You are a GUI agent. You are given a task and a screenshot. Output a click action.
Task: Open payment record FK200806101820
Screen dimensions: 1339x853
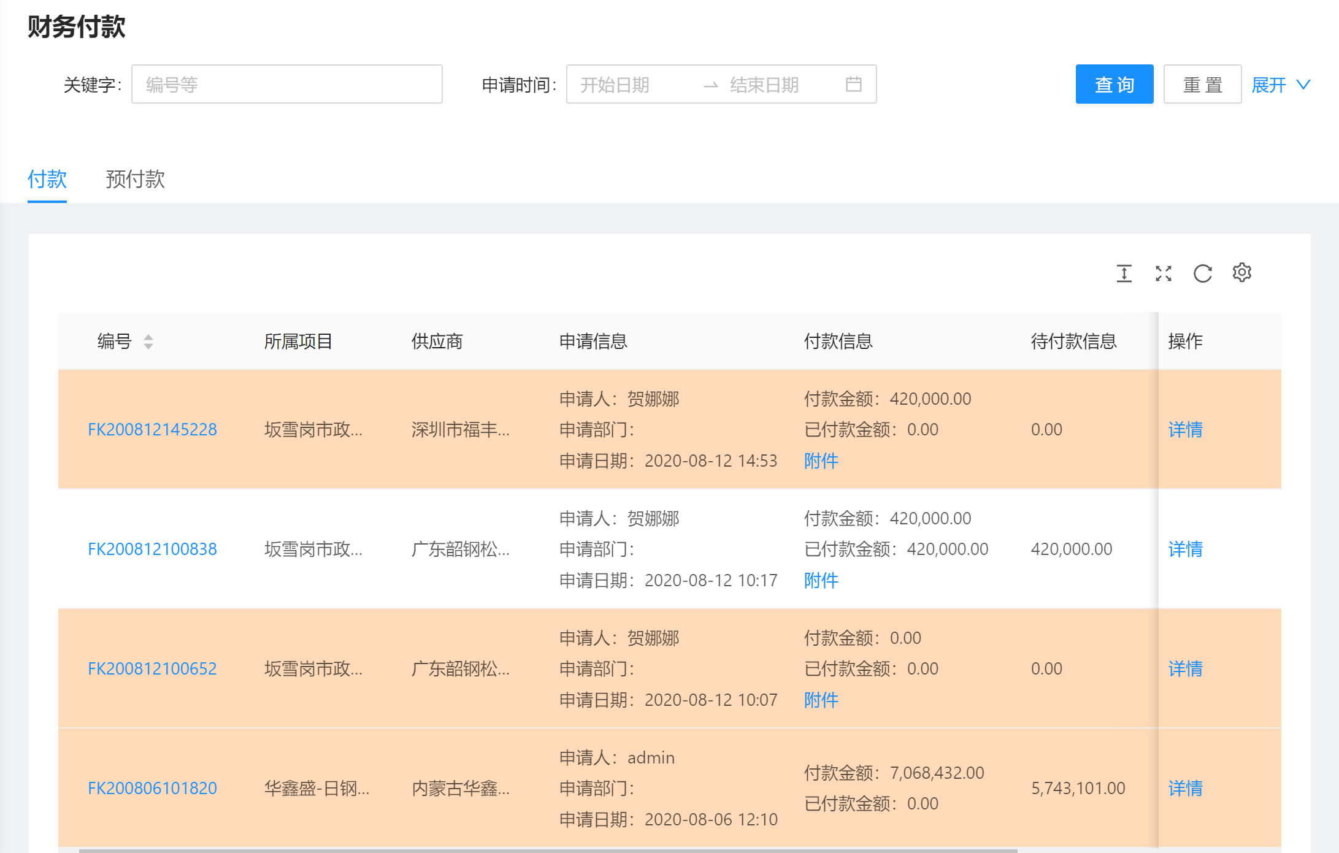pos(152,788)
